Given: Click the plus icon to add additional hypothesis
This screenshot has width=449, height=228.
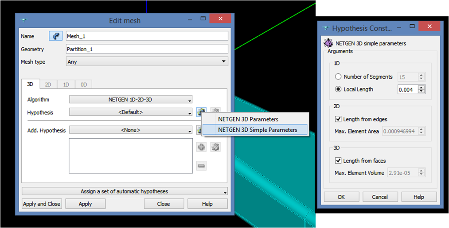Looking at the screenshot, I should (x=201, y=147).
